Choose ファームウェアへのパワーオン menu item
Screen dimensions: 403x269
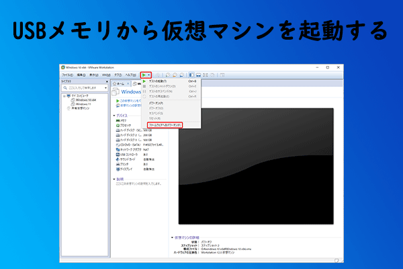pyautogui.click(x=165, y=125)
